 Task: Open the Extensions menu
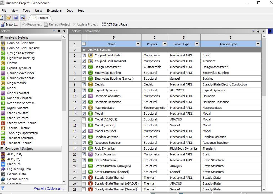click(x=54, y=11)
